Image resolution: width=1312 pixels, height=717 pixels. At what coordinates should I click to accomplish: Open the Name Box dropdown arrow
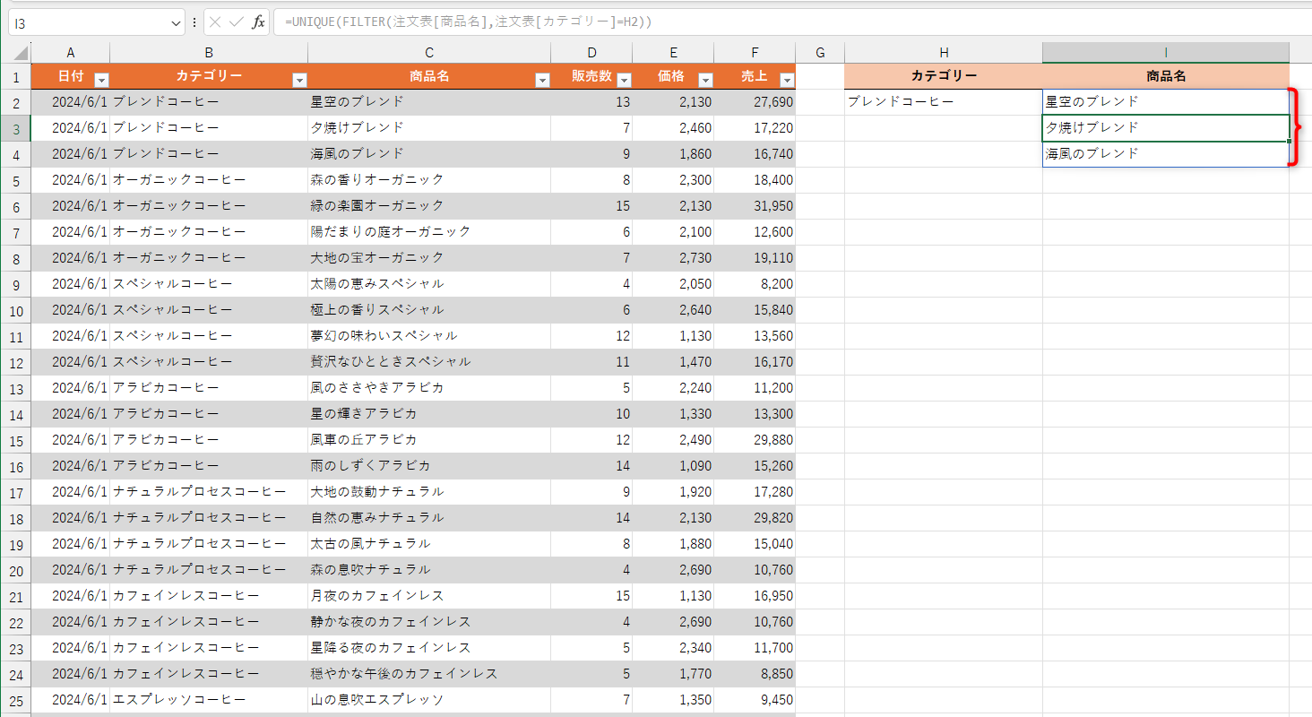(176, 22)
